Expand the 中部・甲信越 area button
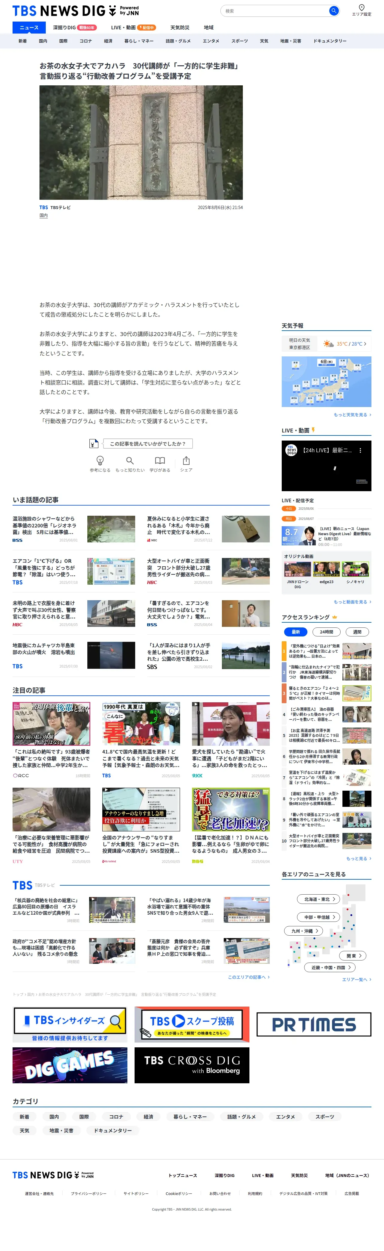This screenshot has width=384, height=1251. [x=319, y=917]
